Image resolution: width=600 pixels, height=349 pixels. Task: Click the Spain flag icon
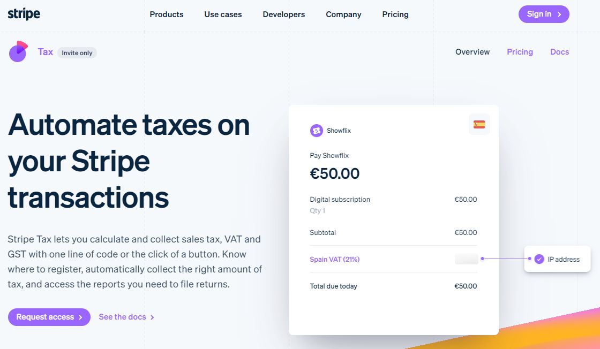[479, 124]
